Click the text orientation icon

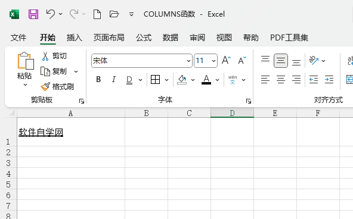click(314, 61)
